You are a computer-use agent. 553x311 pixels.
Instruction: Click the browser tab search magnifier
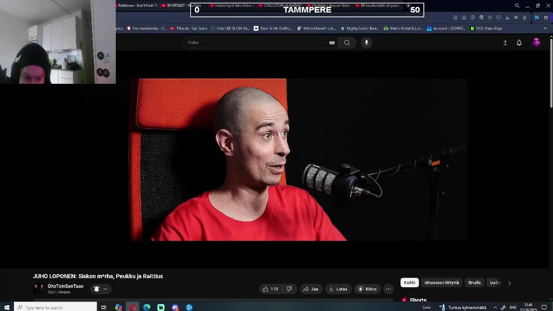click(517, 6)
